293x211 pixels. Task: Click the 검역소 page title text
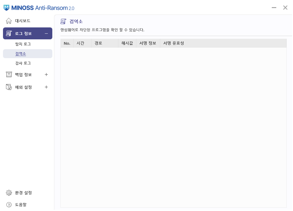76,21
